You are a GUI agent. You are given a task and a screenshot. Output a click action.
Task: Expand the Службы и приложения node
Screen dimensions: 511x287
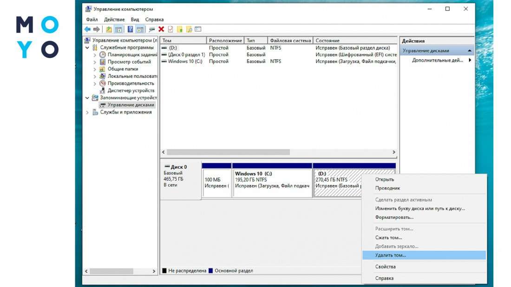tap(87, 112)
